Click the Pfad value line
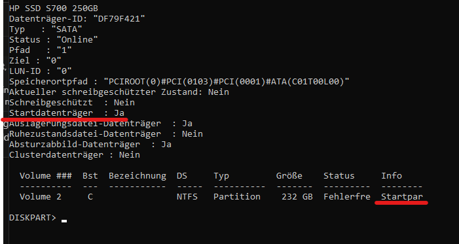 41,50
